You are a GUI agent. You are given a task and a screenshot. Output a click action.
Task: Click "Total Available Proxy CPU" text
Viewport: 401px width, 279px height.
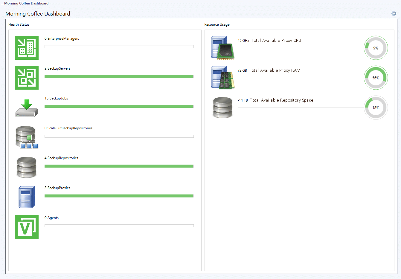pos(276,40)
